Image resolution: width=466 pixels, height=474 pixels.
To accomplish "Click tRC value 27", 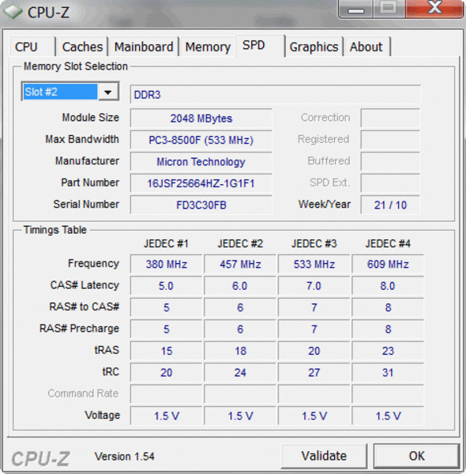I will 314,373.
